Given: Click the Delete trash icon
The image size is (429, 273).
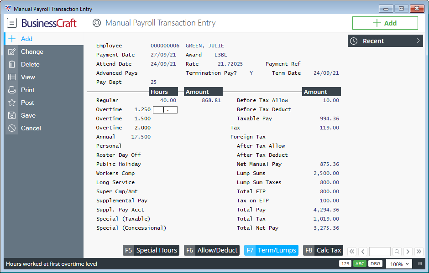Looking at the screenshot, I should [x=12, y=65].
